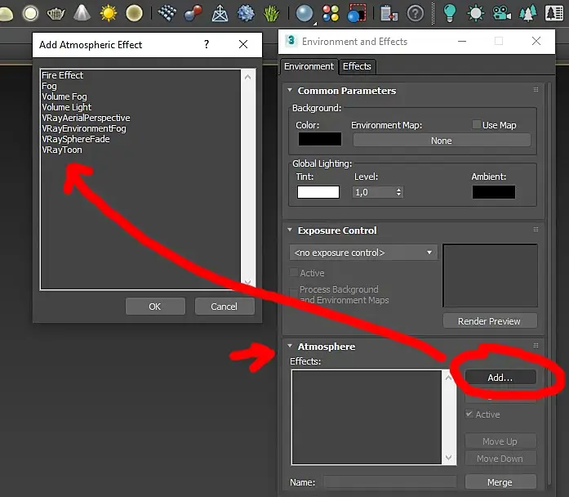Click the Add... button
This screenshot has width=569, height=497.
[500, 378]
